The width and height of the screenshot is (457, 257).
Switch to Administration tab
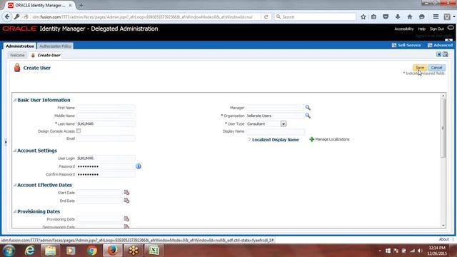pos(20,46)
